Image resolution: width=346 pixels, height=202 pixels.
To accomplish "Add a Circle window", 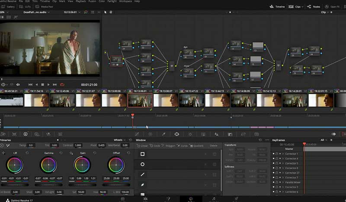I will point(155,146).
